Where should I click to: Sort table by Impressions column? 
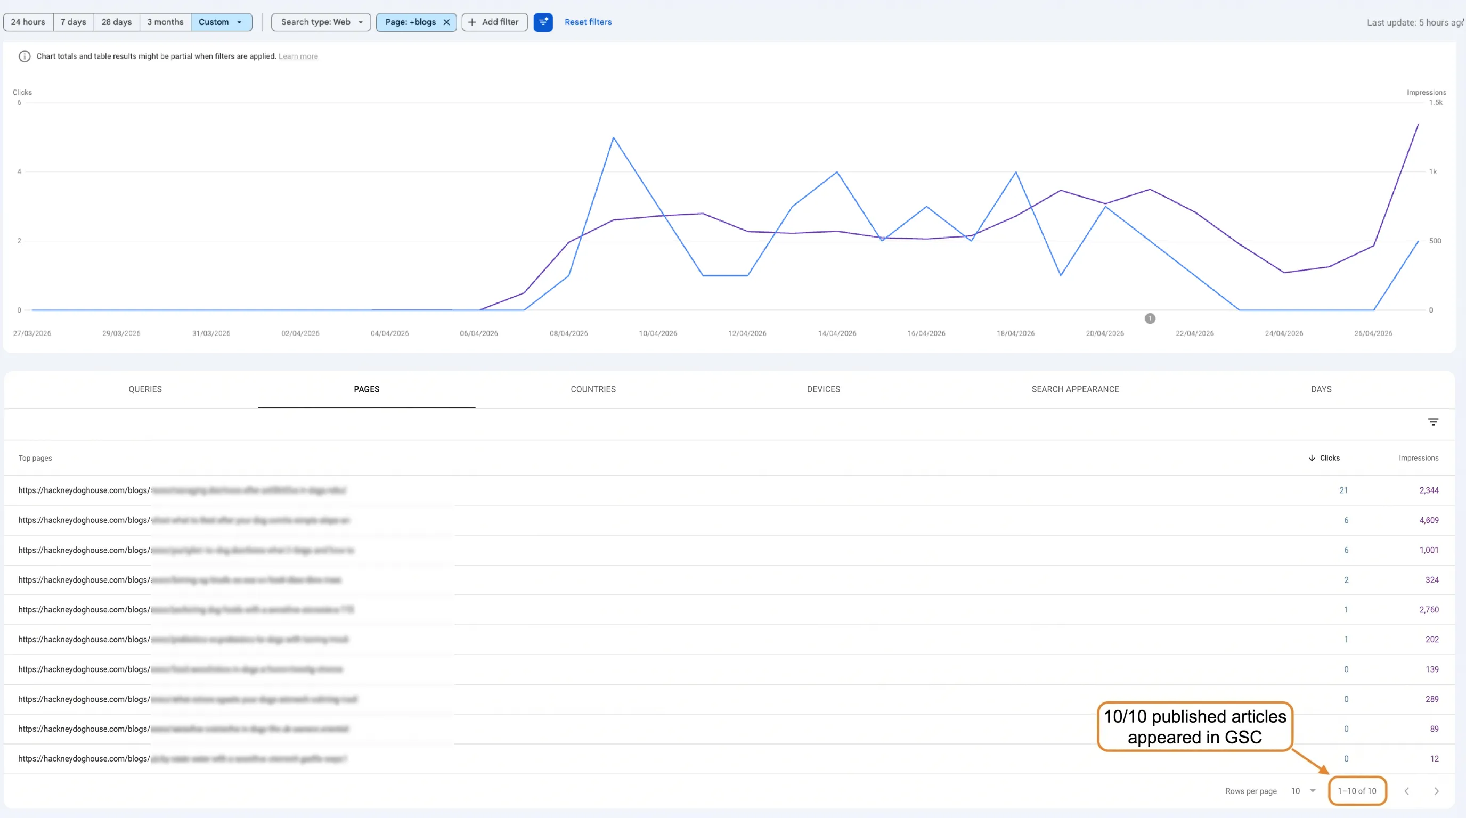coord(1418,458)
